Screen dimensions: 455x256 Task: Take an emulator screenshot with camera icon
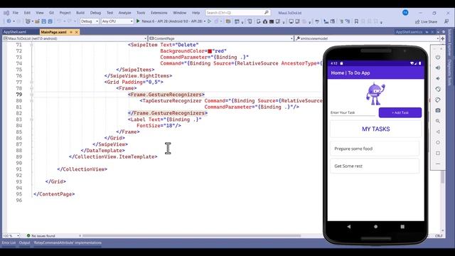point(438,110)
